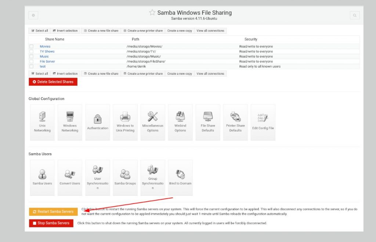Open the Windows Networking settings
This screenshot has width=376, height=242.
(70, 122)
